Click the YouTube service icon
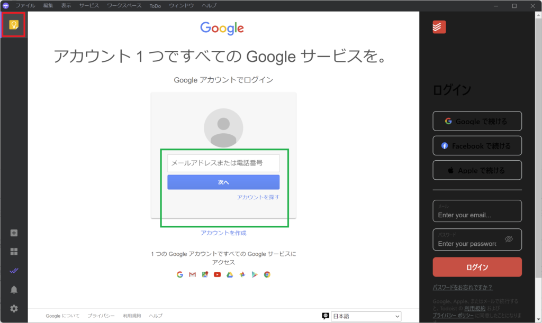542x323 pixels. point(217,275)
